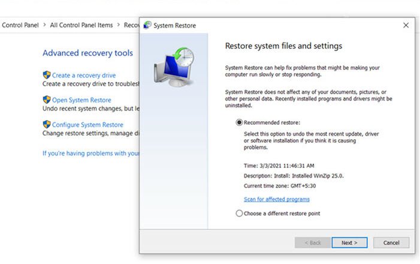Open Configure System Restore link
420x264 pixels.
pos(87,125)
